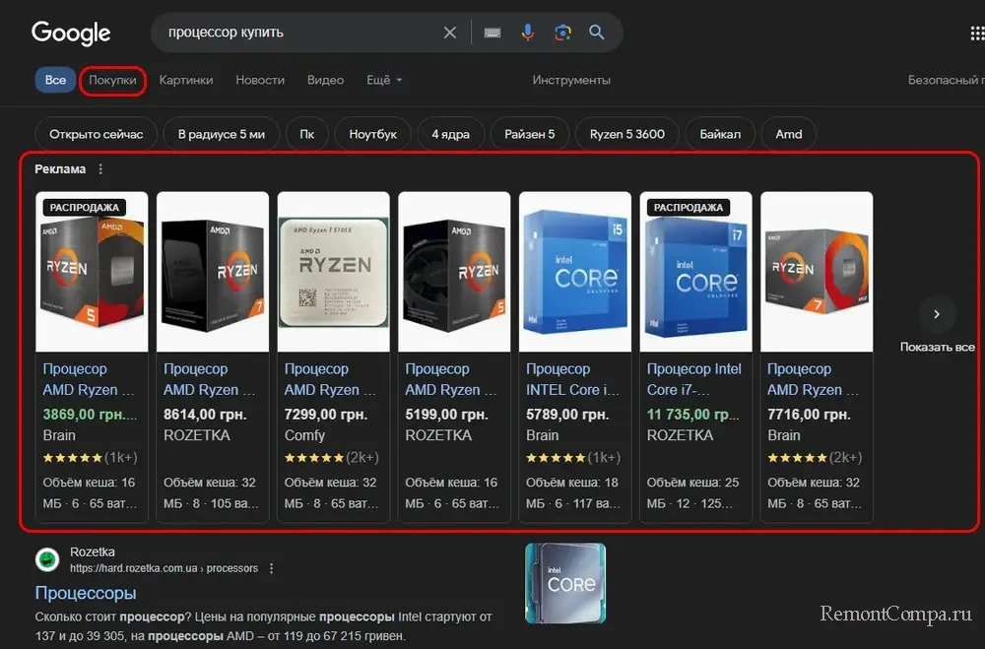The image size is (985, 649).
Task: Switch to the Картинки tab
Action: tap(186, 80)
